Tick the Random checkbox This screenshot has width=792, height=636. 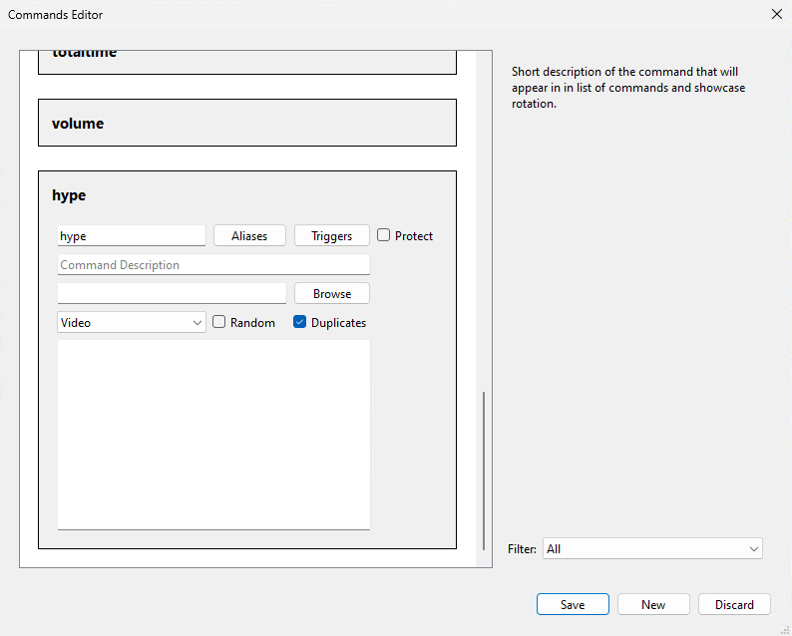219,323
